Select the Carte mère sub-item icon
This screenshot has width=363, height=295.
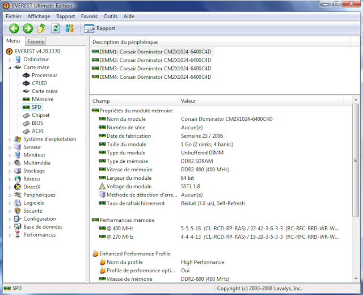pos(26,91)
